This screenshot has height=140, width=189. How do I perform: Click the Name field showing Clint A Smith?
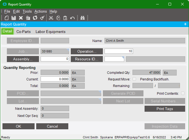click(145, 41)
